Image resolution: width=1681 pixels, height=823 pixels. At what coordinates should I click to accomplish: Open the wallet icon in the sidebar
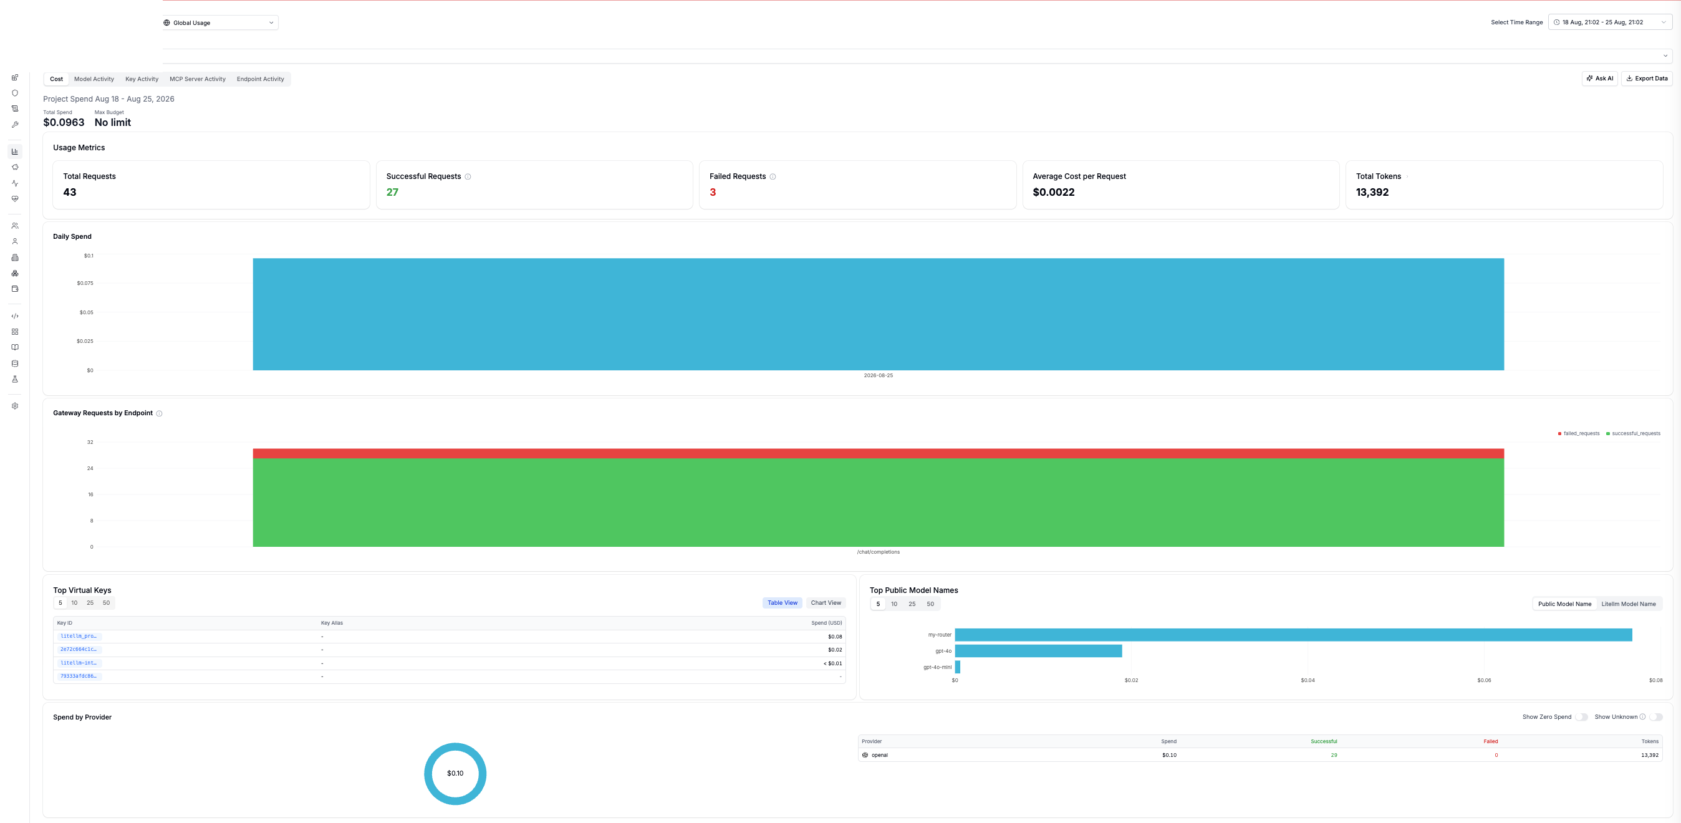15,289
